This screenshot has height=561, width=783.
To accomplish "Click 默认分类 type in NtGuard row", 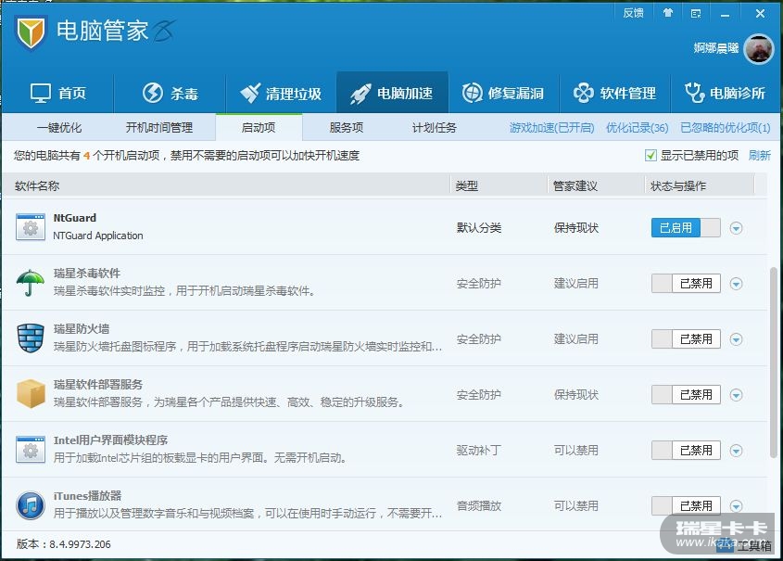I will coord(478,228).
